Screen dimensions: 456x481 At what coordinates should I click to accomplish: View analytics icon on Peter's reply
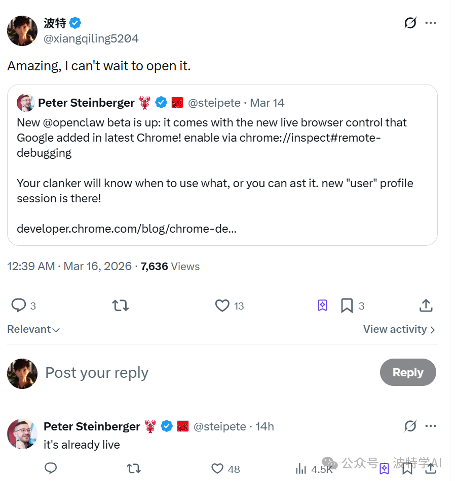pyautogui.click(x=301, y=469)
